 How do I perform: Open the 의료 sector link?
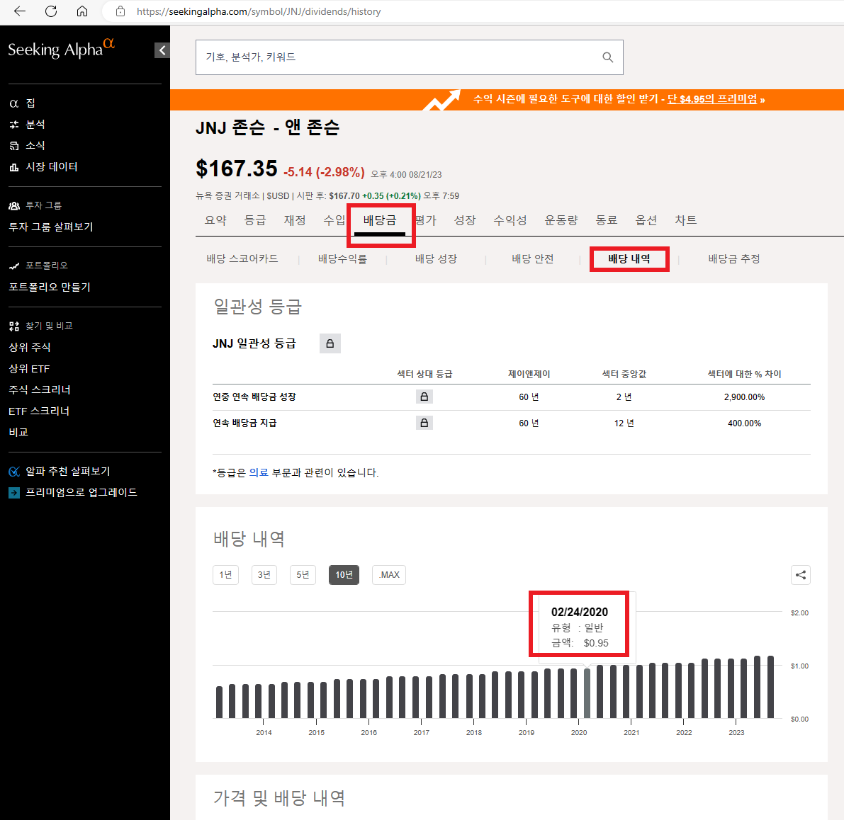click(259, 472)
